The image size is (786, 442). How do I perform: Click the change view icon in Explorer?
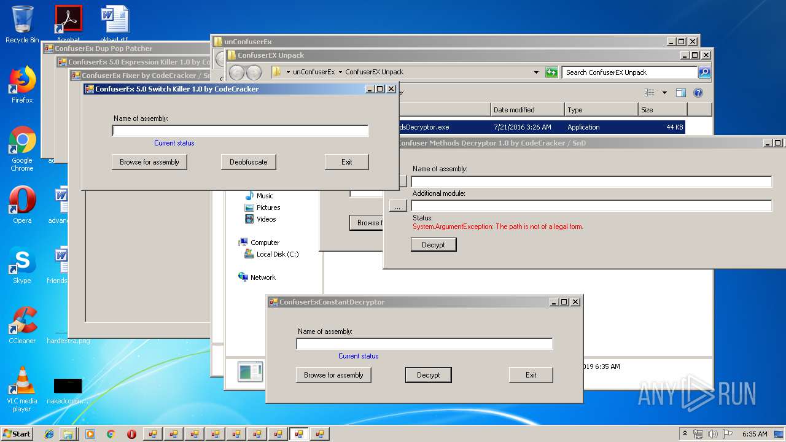pyautogui.click(x=650, y=93)
